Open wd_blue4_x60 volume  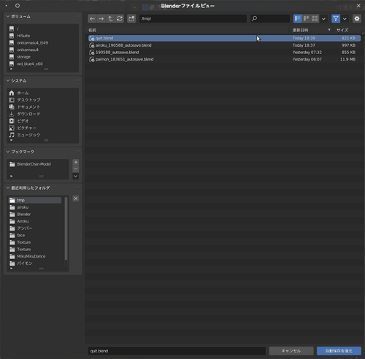(42, 64)
